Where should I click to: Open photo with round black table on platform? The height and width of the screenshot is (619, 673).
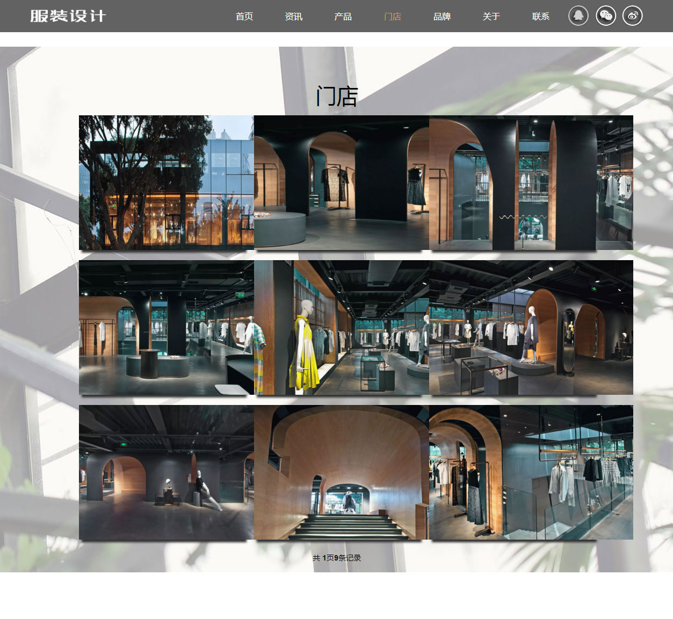click(x=167, y=328)
